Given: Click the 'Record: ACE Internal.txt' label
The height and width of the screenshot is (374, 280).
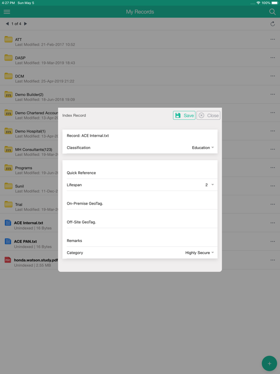Looking at the screenshot, I should 87,135.
